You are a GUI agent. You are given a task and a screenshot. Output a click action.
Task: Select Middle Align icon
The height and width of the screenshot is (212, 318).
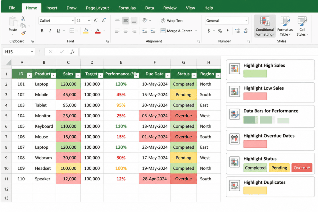point(126,20)
